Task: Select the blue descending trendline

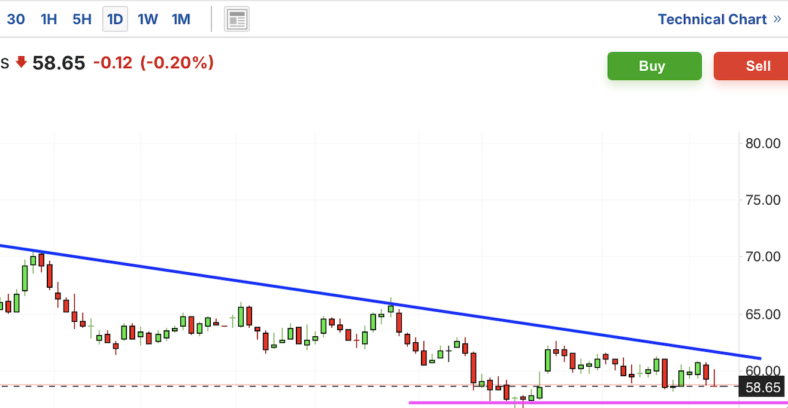Action: click(380, 301)
